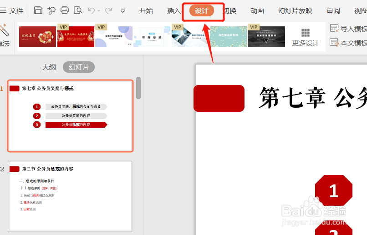Click the export/output icon next to Save
The width and height of the screenshot is (367, 235).
(x=51, y=10)
